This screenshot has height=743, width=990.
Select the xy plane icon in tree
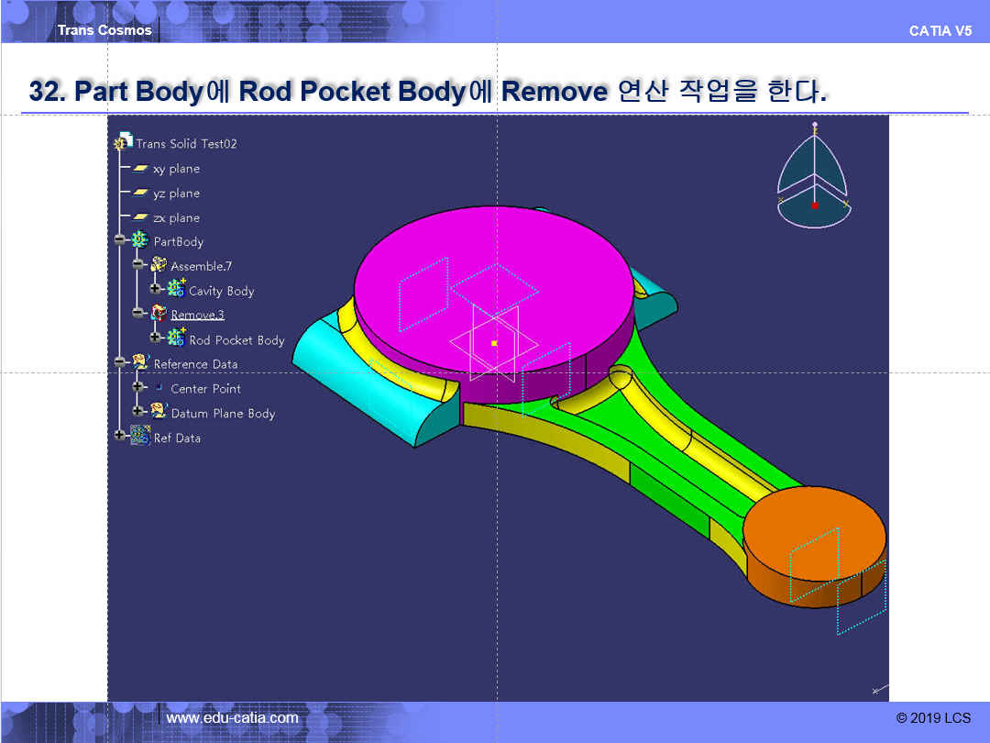pos(140,169)
